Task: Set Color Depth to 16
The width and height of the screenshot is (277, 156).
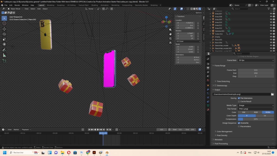Action: coord(265,116)
